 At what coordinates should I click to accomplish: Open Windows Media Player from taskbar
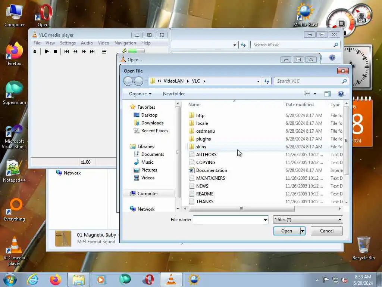(101, 280)
